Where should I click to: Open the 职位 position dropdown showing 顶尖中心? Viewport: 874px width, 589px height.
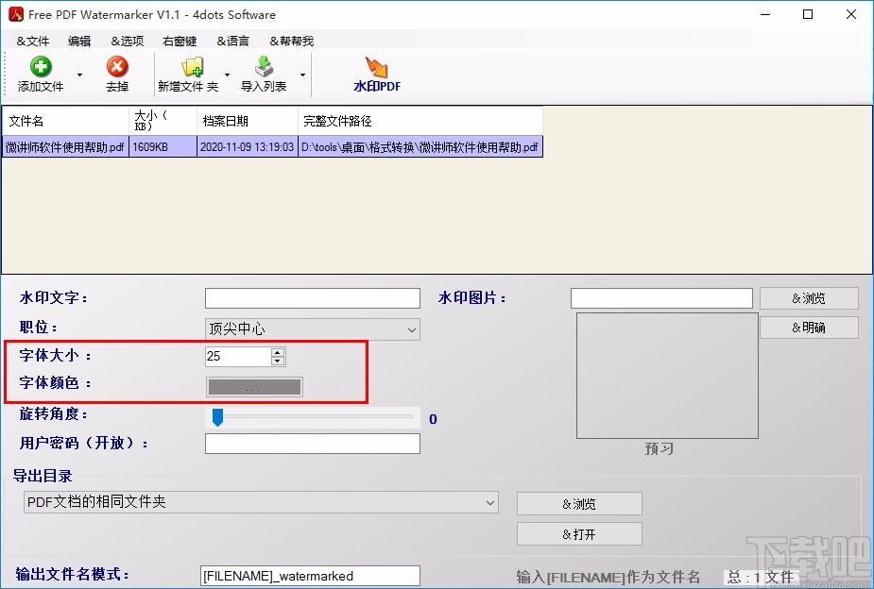click(312, 329)
